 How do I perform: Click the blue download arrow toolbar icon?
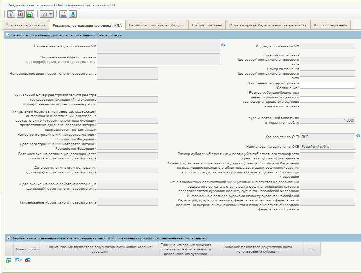click(x=73, y=14)
